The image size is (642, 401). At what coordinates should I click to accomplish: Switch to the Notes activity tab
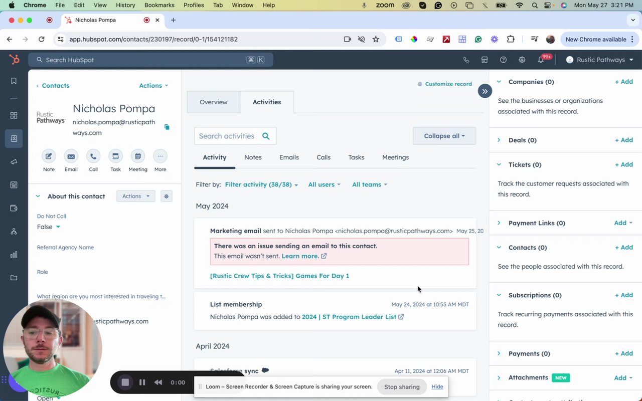[x=253, y=157]
